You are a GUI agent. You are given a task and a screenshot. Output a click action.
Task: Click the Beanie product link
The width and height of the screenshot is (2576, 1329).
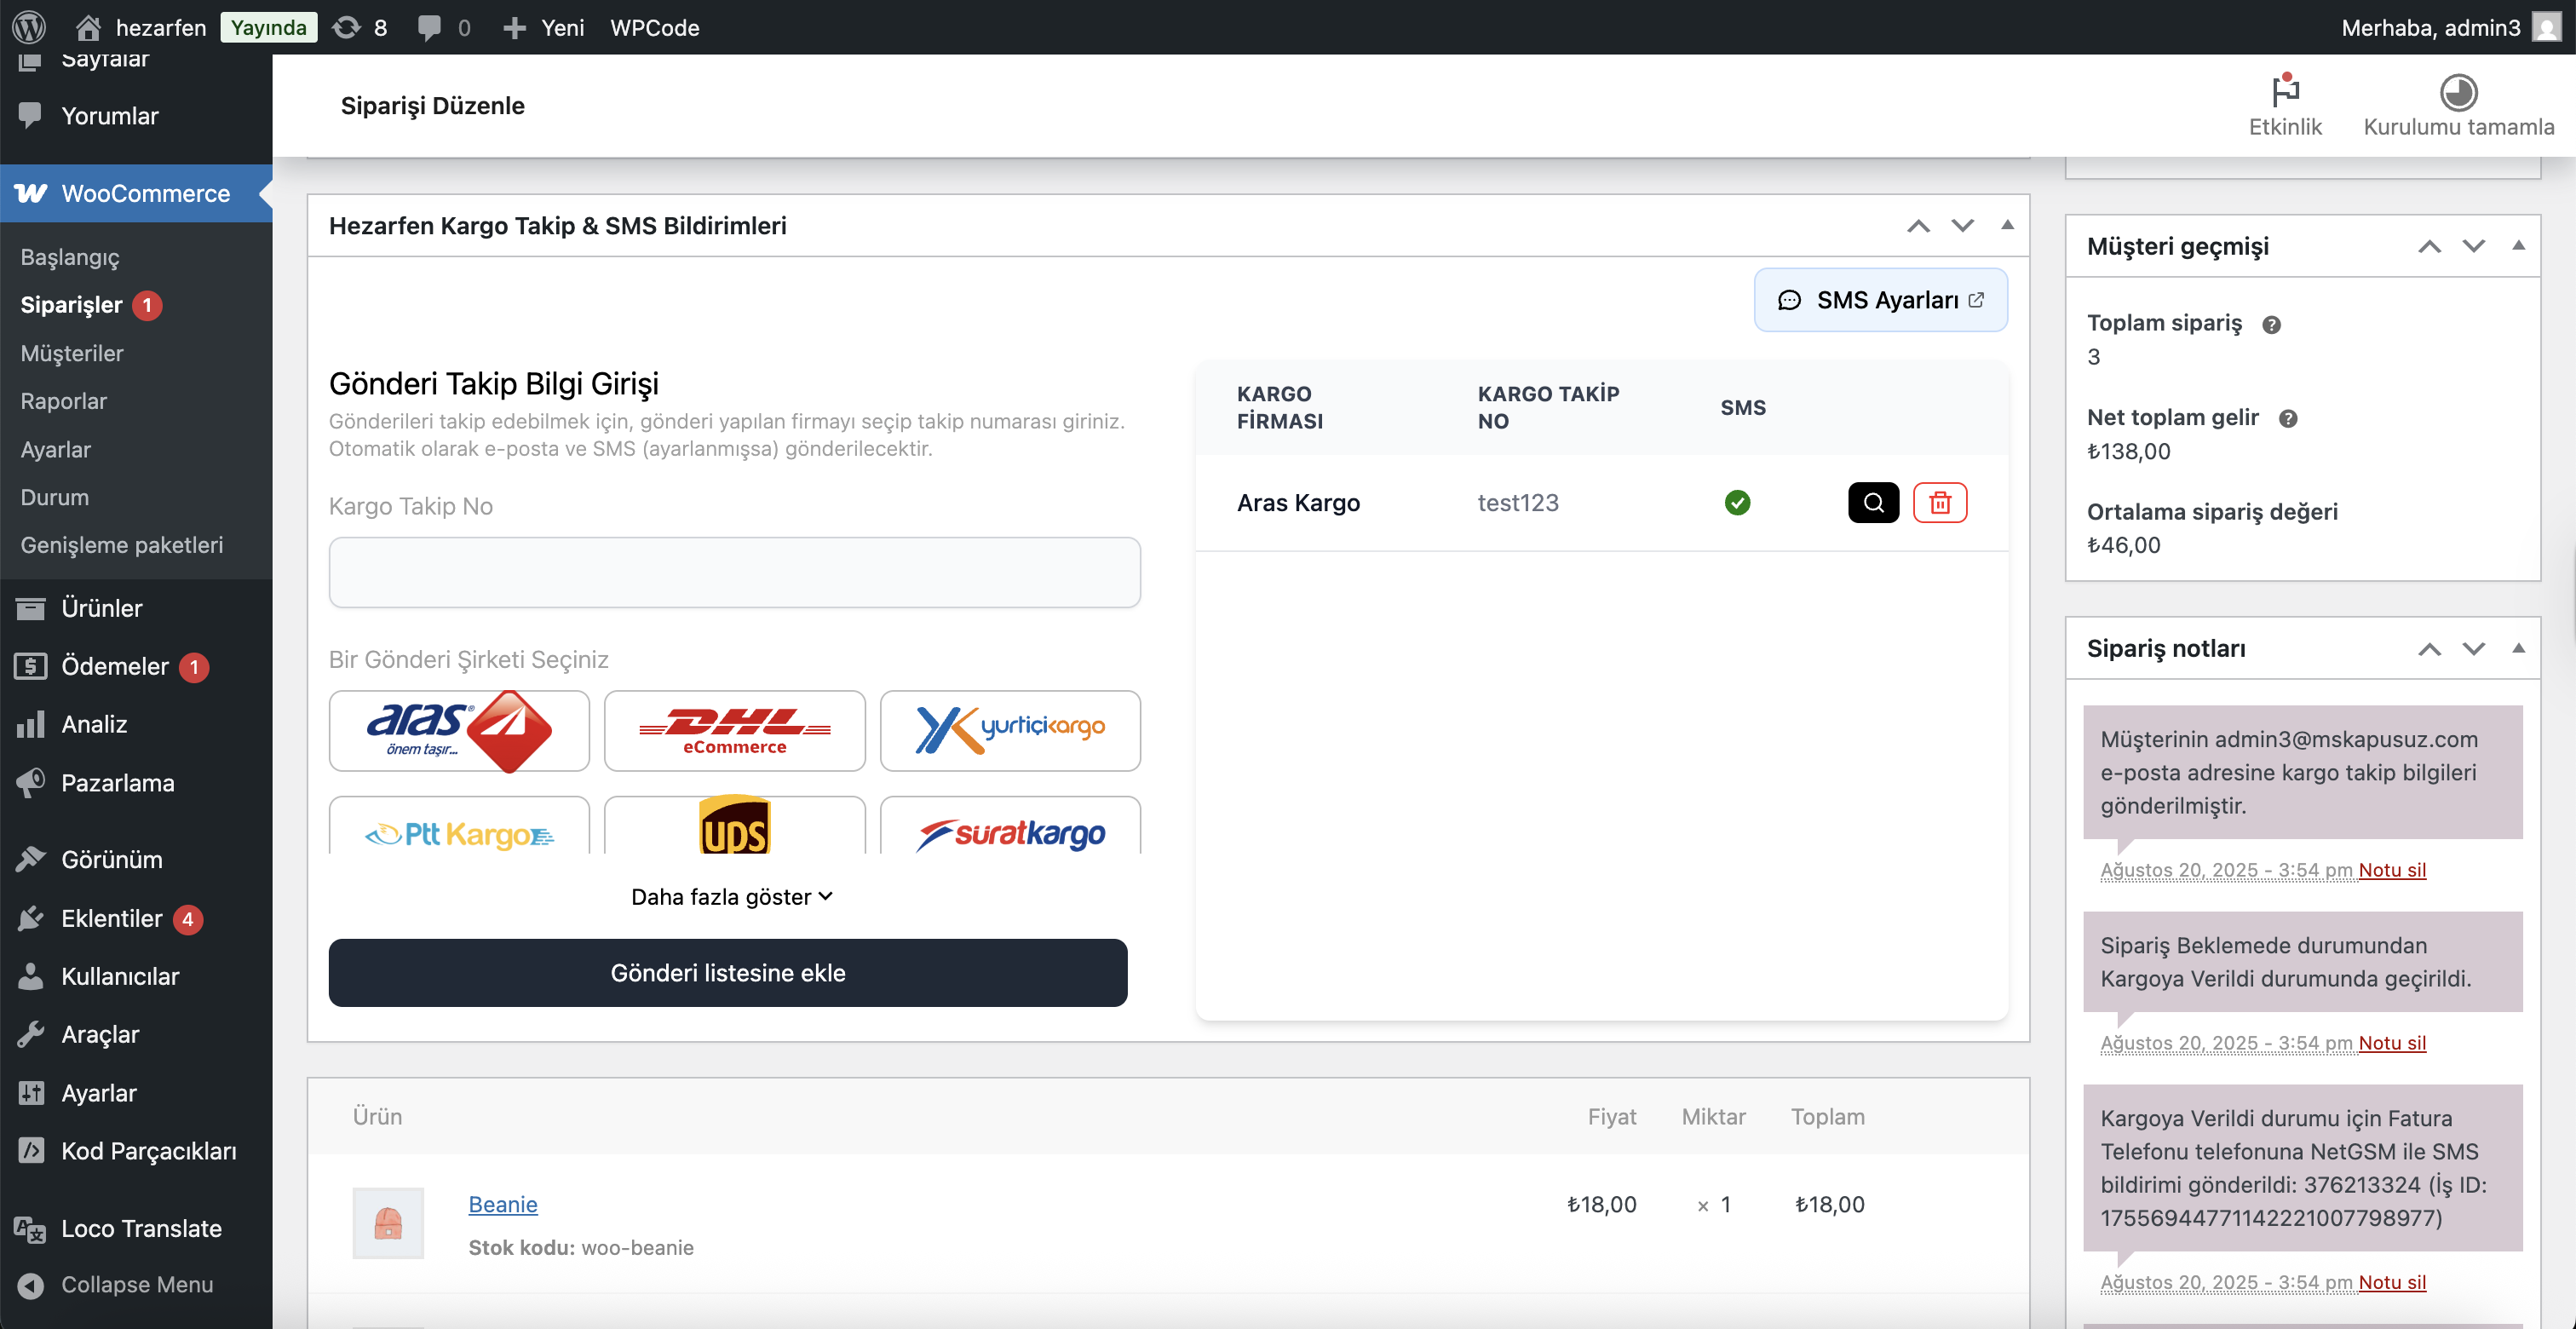503,1204
